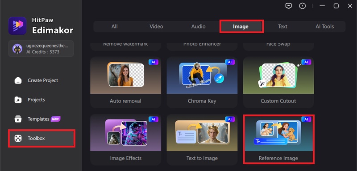Viewport: 357px width, 171px height.
Task: Open the hexagon settings icon in title bar
Action: 303,6
